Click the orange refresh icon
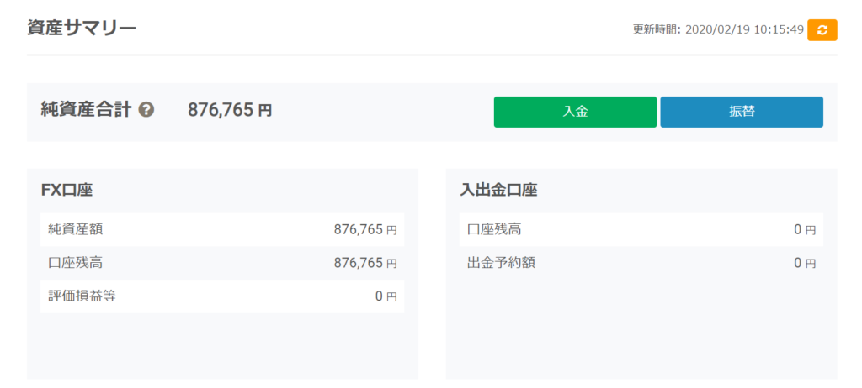The image size is (862, 388). [x=822, y=29]
